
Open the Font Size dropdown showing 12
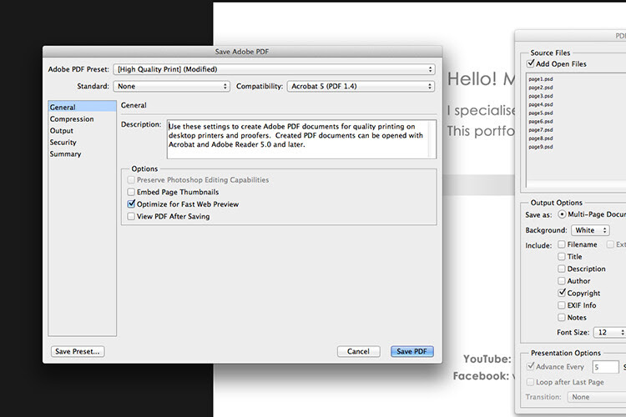tap(609, 333)
